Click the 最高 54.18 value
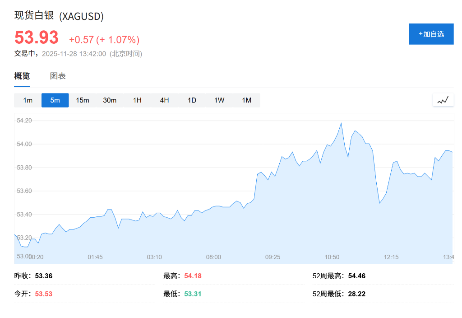462x318 pixels. tap(193, 276)
